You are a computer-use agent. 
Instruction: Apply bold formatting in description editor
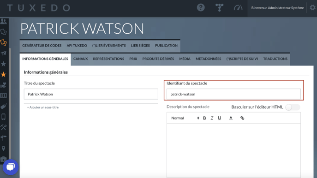coord(204,118)
